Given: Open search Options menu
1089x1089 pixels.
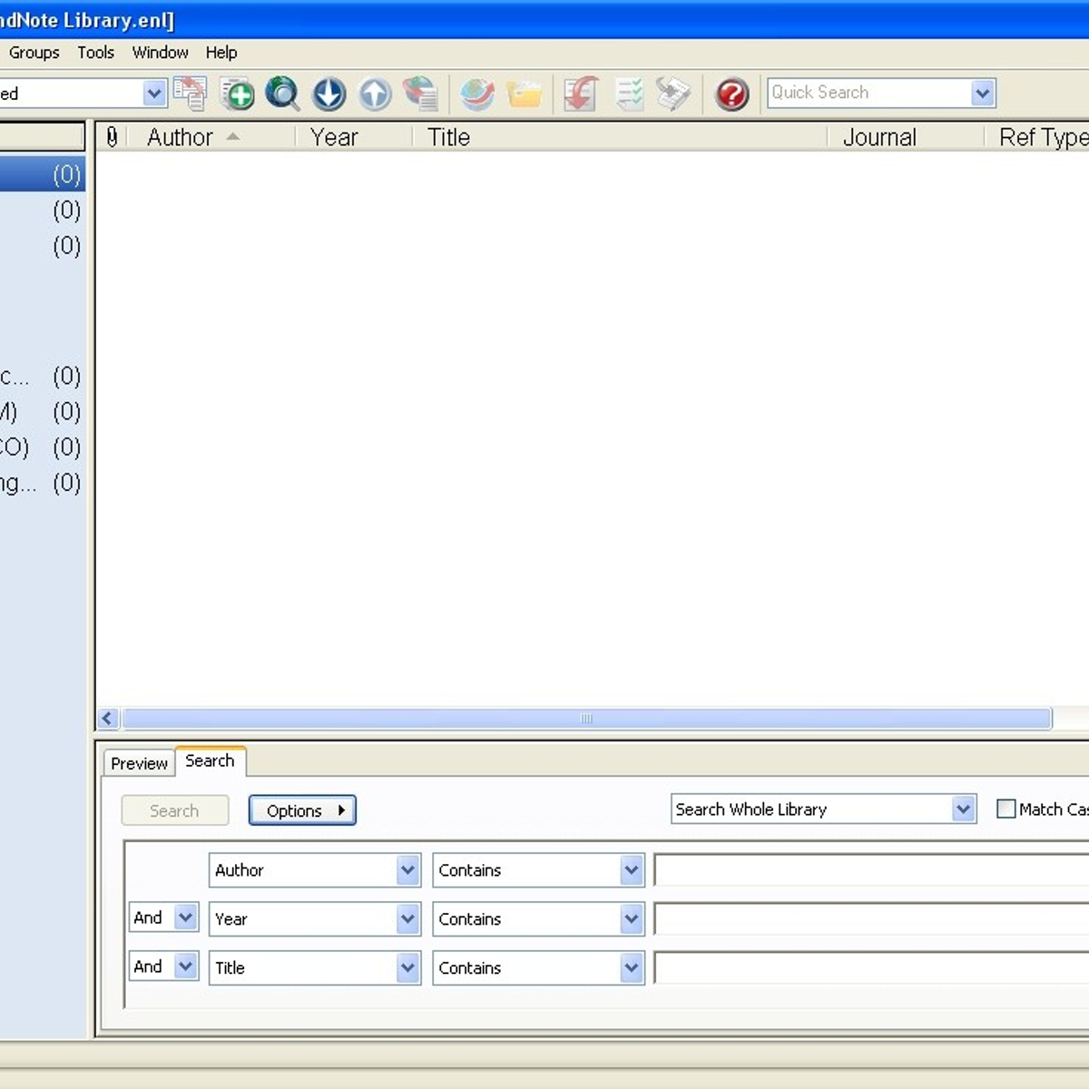Looking at the screenshot, I should tap(302, 809).
